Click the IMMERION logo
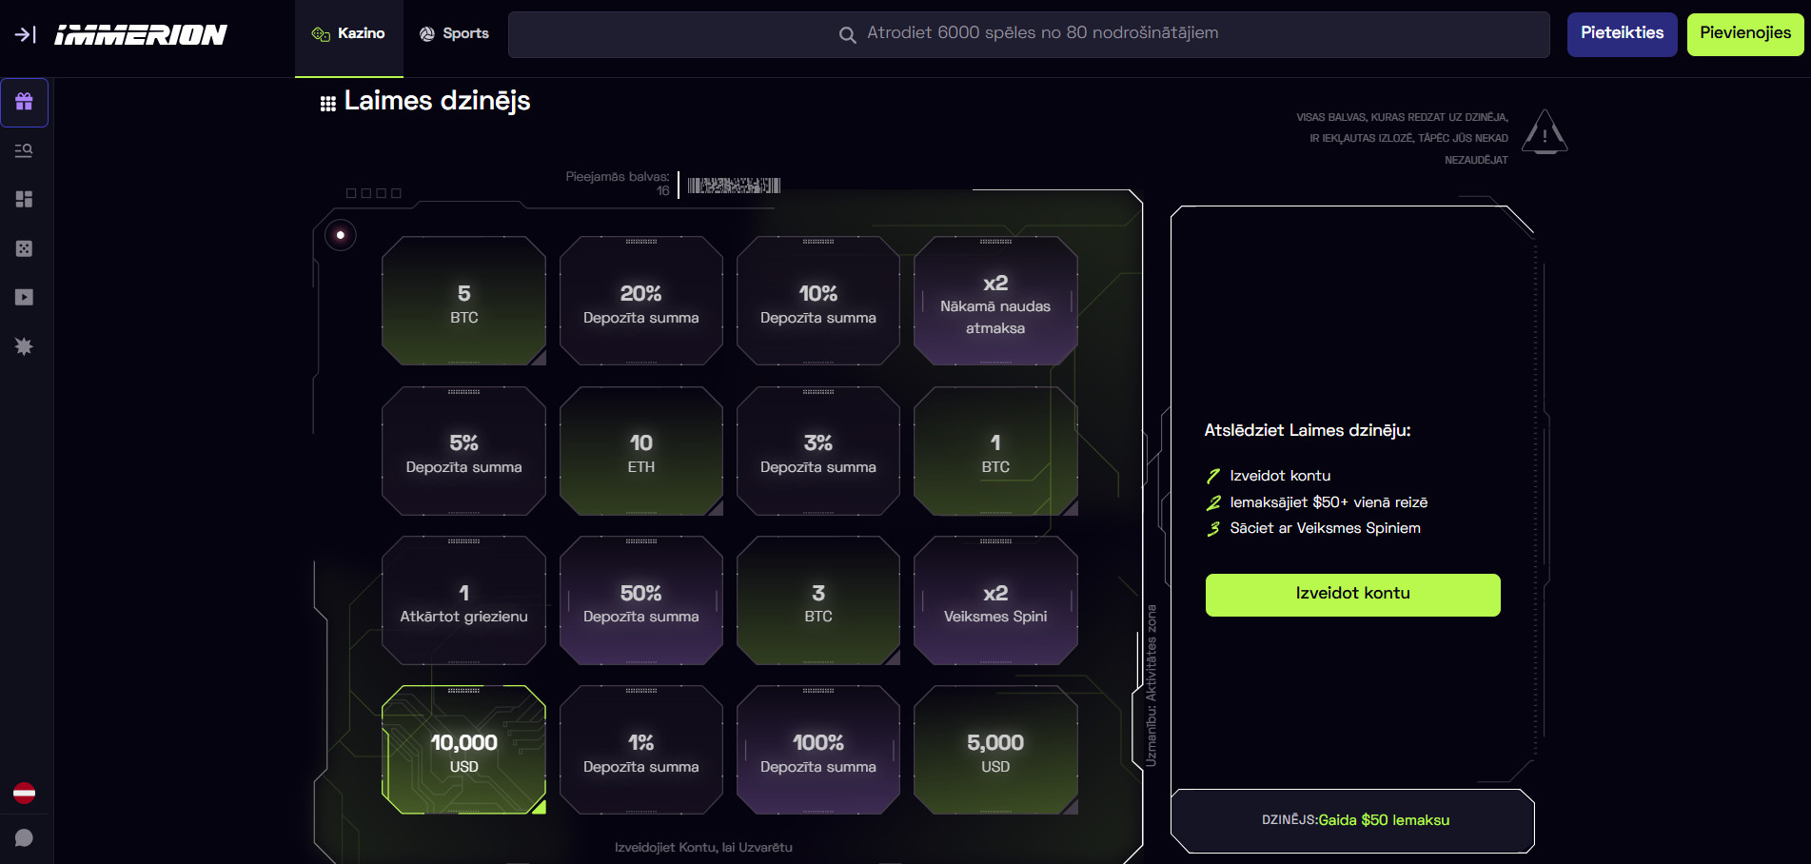This screenshot has height=864, width=1811. pos(141,35)
